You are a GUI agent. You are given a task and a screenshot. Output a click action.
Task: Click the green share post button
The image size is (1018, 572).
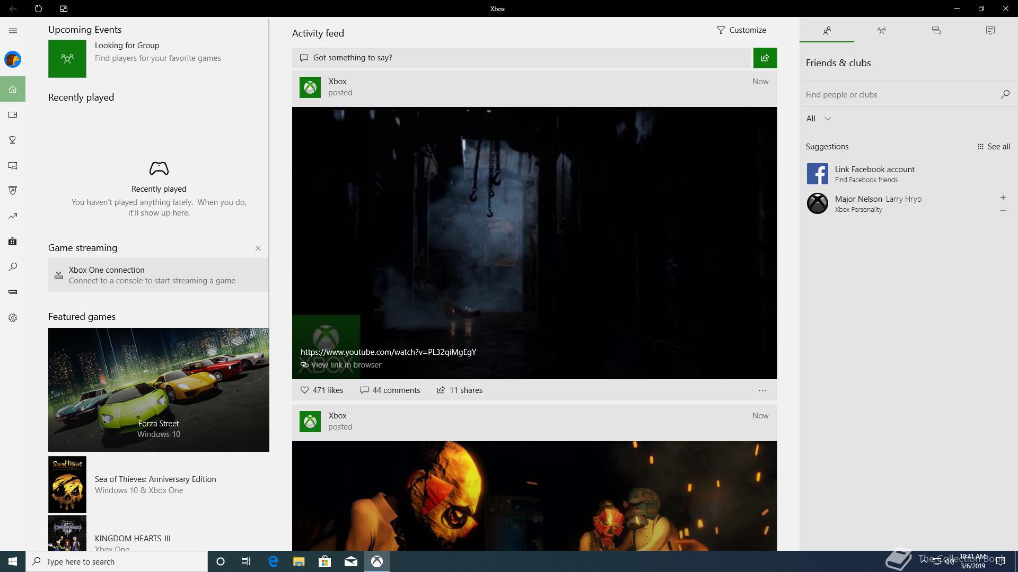coord(765,58)
